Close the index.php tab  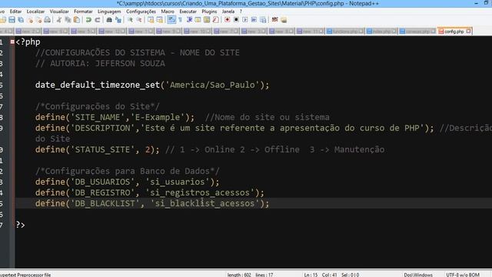click(x=394, y=32)
